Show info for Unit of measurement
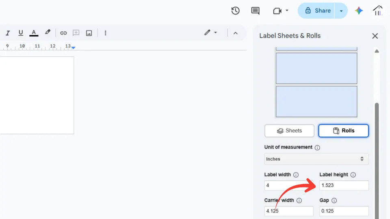390x219 pixels. point(317,148)
